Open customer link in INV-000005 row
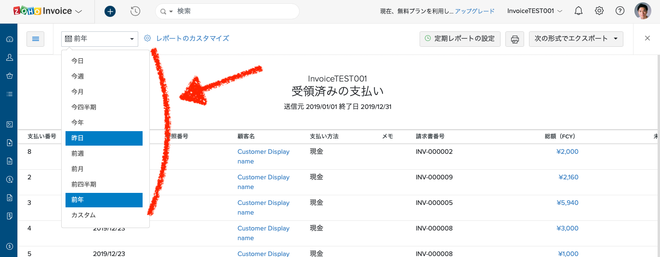The width and height of the screenshot is (660, 257). pyautogui.click(x=264, y=207)
